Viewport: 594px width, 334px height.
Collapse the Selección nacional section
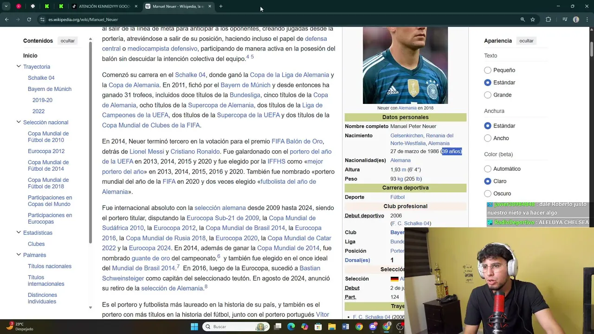19,122
